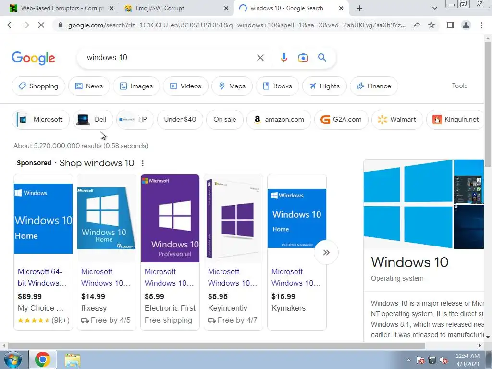Show more shopping ads with the double-arrow button

[326, 252]
